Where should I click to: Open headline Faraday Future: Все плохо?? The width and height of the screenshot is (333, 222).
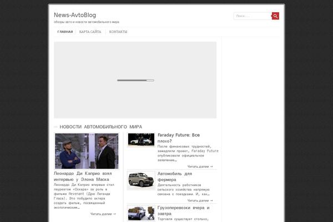point(178,138)
